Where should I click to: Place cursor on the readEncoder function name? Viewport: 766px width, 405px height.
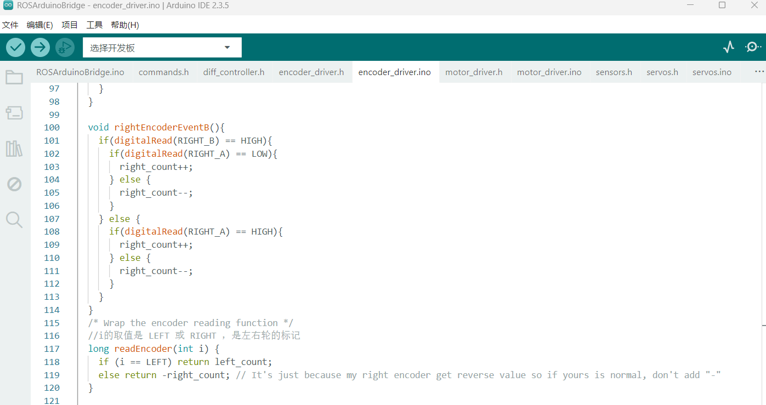click(x=143, y=349)
